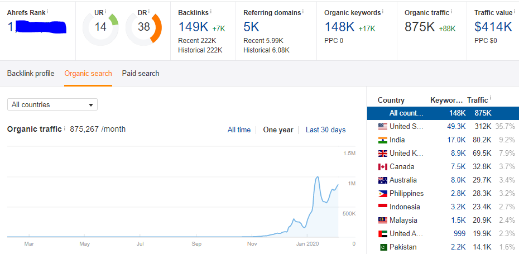Click the Country column header
This screenshot has height=254, width=519.
[391, 100]
